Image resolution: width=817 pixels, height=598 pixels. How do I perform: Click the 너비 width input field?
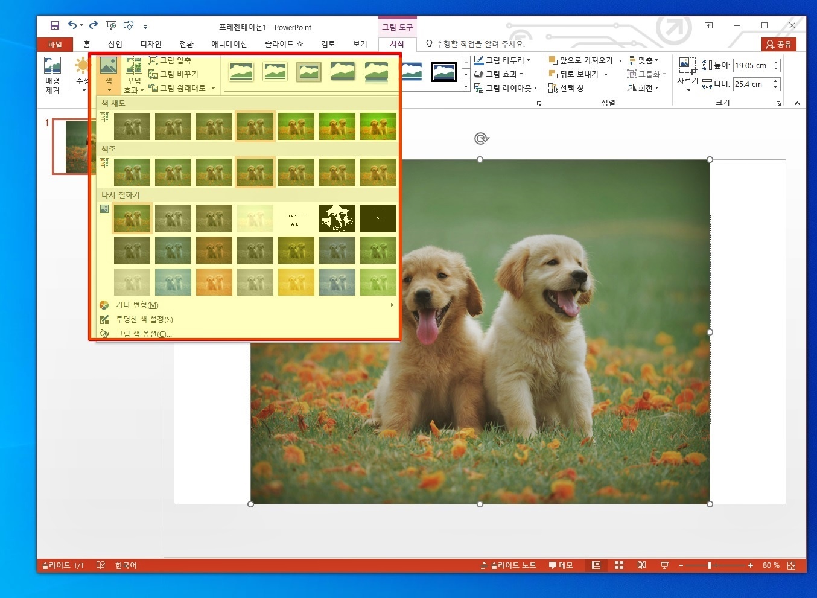(752, 84)
